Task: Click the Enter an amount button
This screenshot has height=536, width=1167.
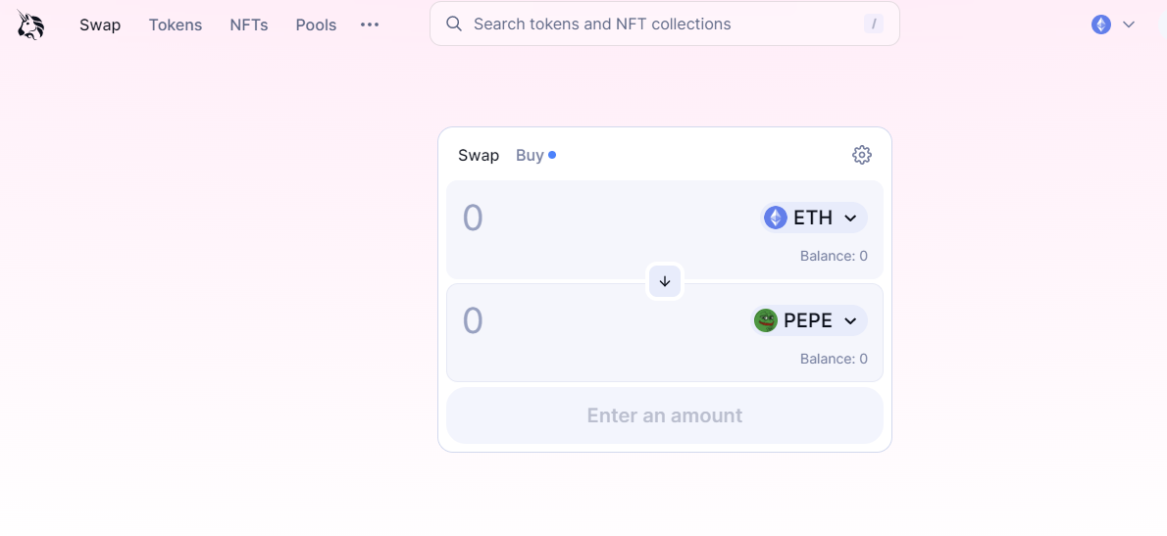Action: pos(665,414)
